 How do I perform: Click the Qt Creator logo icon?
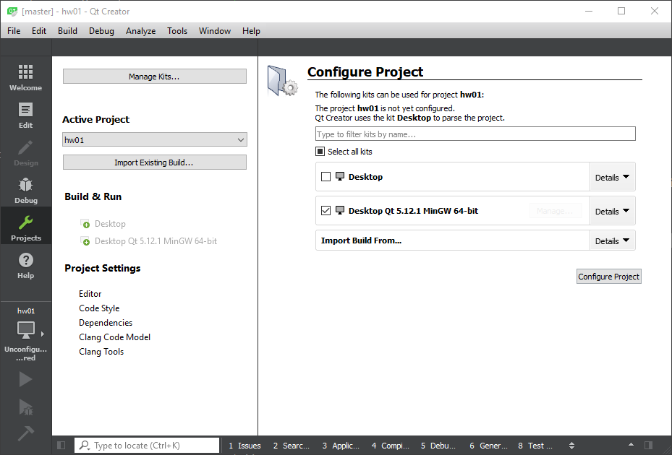(12, 11)
